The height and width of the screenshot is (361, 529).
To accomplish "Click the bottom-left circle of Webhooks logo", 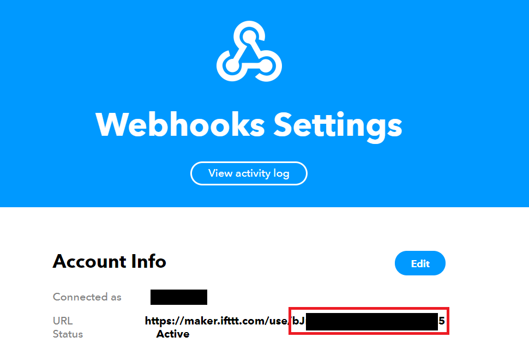I will (232, 65).
